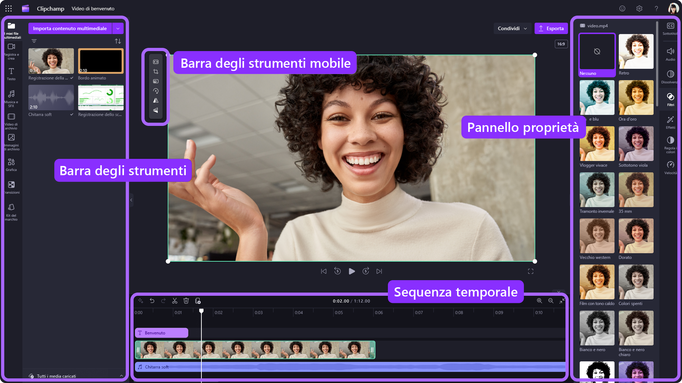Open I miei file multimediali tab

[x=11, y=30]
